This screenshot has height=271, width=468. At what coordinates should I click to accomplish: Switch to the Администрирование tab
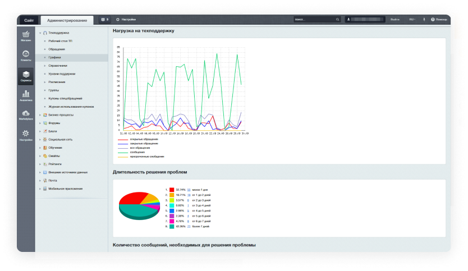click(67, 20)
